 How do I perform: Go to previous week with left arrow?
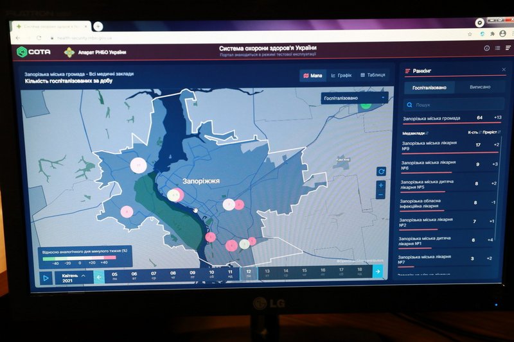point(99,277)
